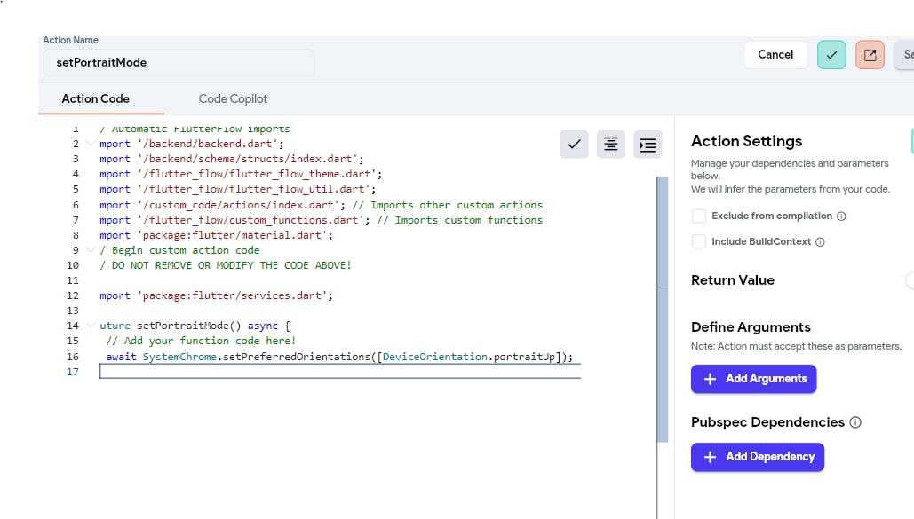This screenshot has width=914, height=519.
Task: Select the Action Code tab
Action: [95, 99]
